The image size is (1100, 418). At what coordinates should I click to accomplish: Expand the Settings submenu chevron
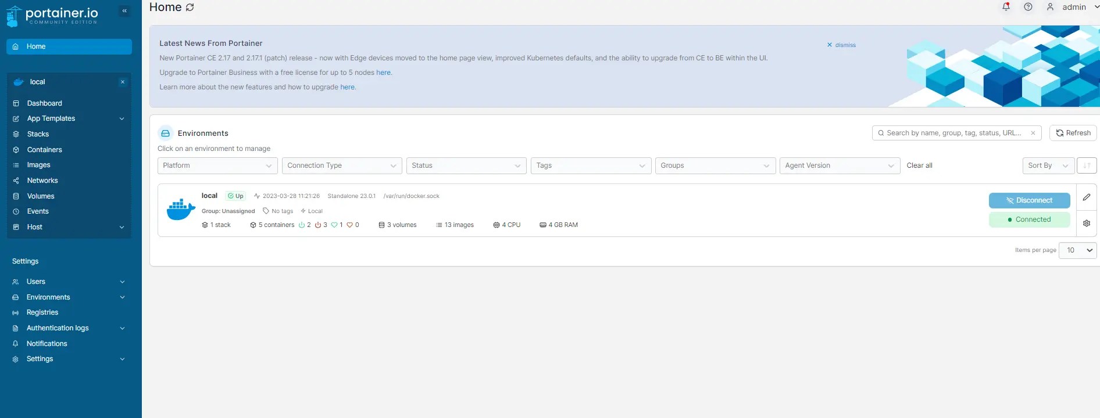pos(122,359)
